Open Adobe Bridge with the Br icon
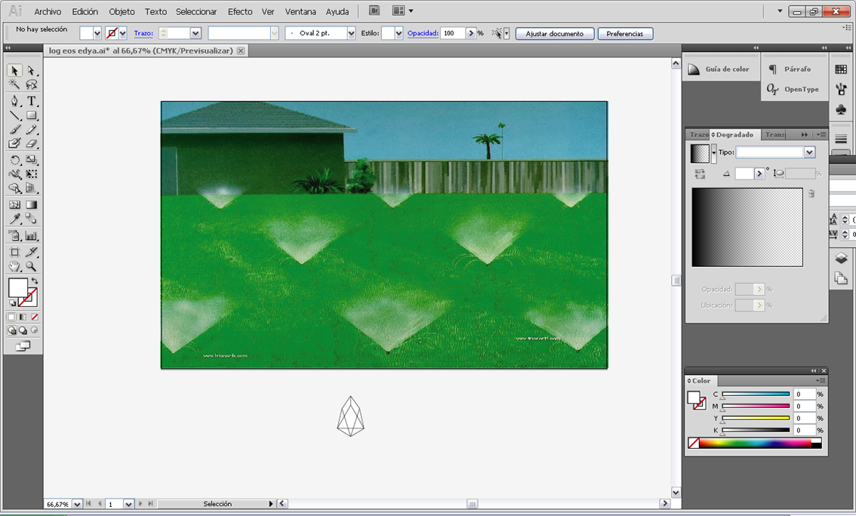 [374, 11]
